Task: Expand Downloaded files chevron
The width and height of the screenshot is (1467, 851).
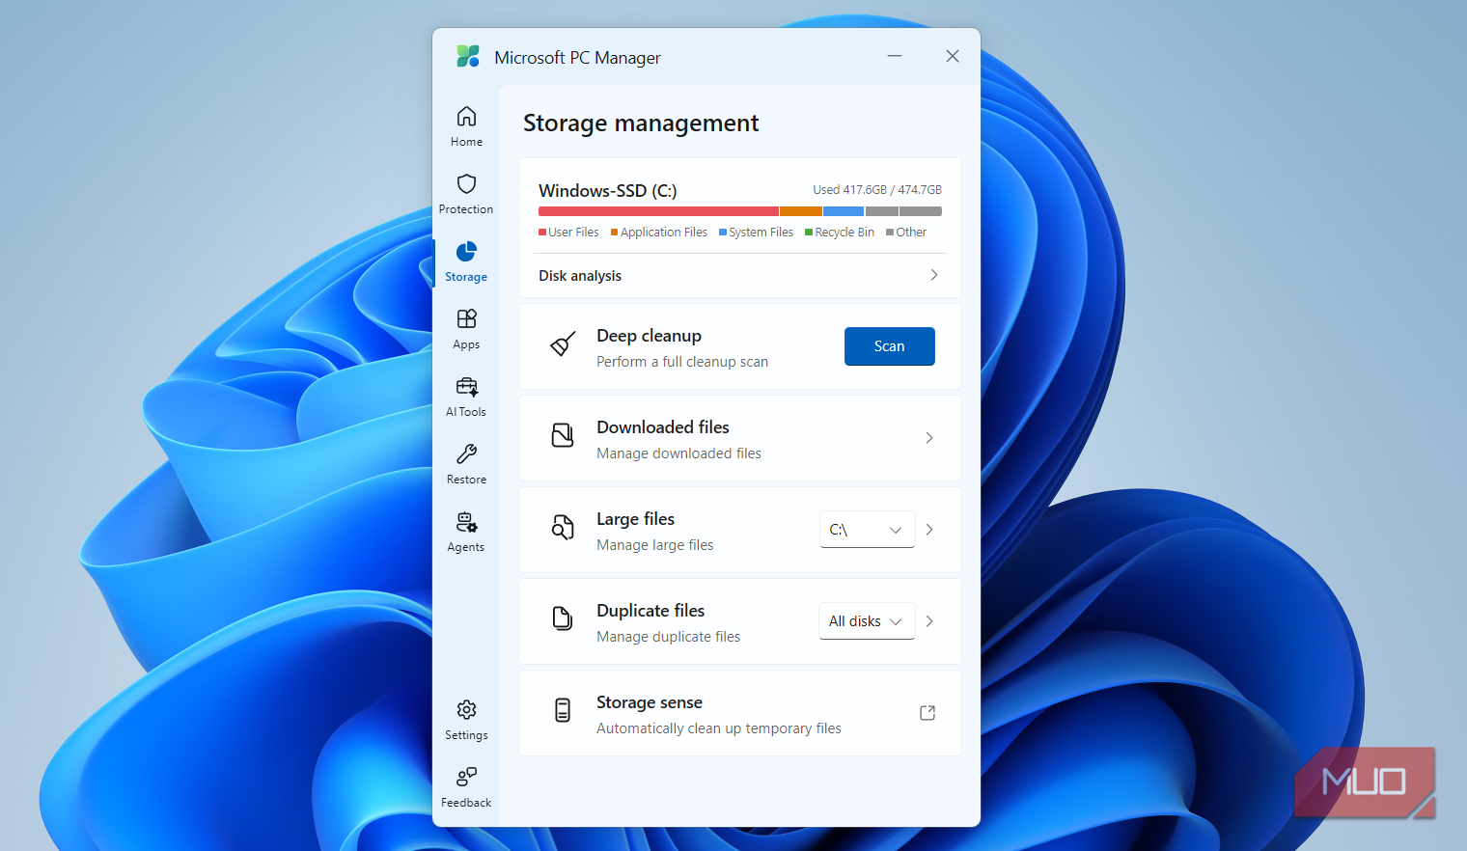Action: [x=929, y=438]
